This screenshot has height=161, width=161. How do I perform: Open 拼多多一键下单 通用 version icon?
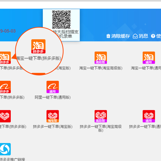click(148, 116)
